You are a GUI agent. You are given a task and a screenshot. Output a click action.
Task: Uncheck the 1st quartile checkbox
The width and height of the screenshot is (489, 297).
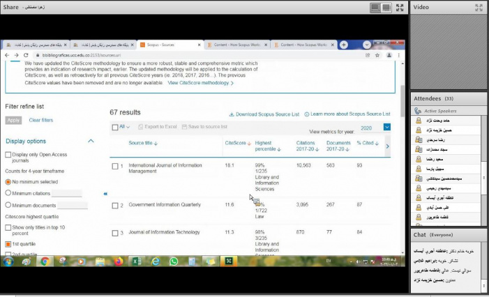coord(8,244)
